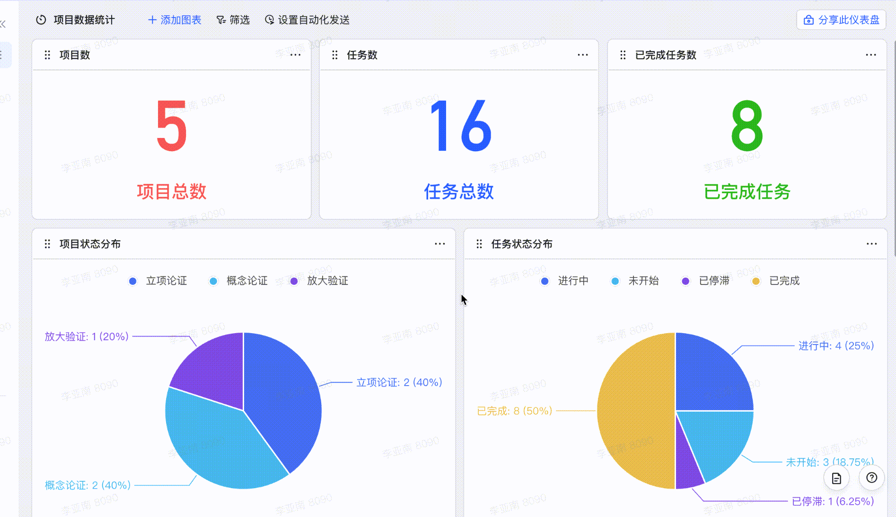Open more options menu of 任务数 card
This screenshot has width=896, height=517.
coord(583,55)
